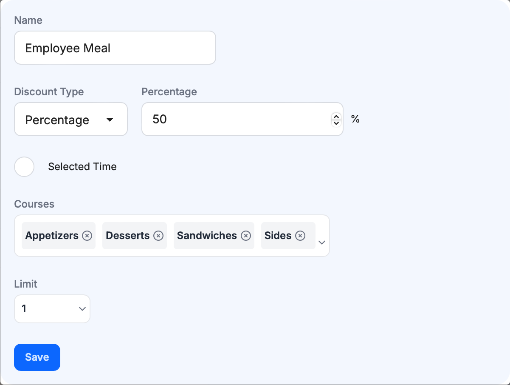Click the Selected Time label text
Image resolution: width=510 pixels, height=385 pixels.
tap(82, 167)
